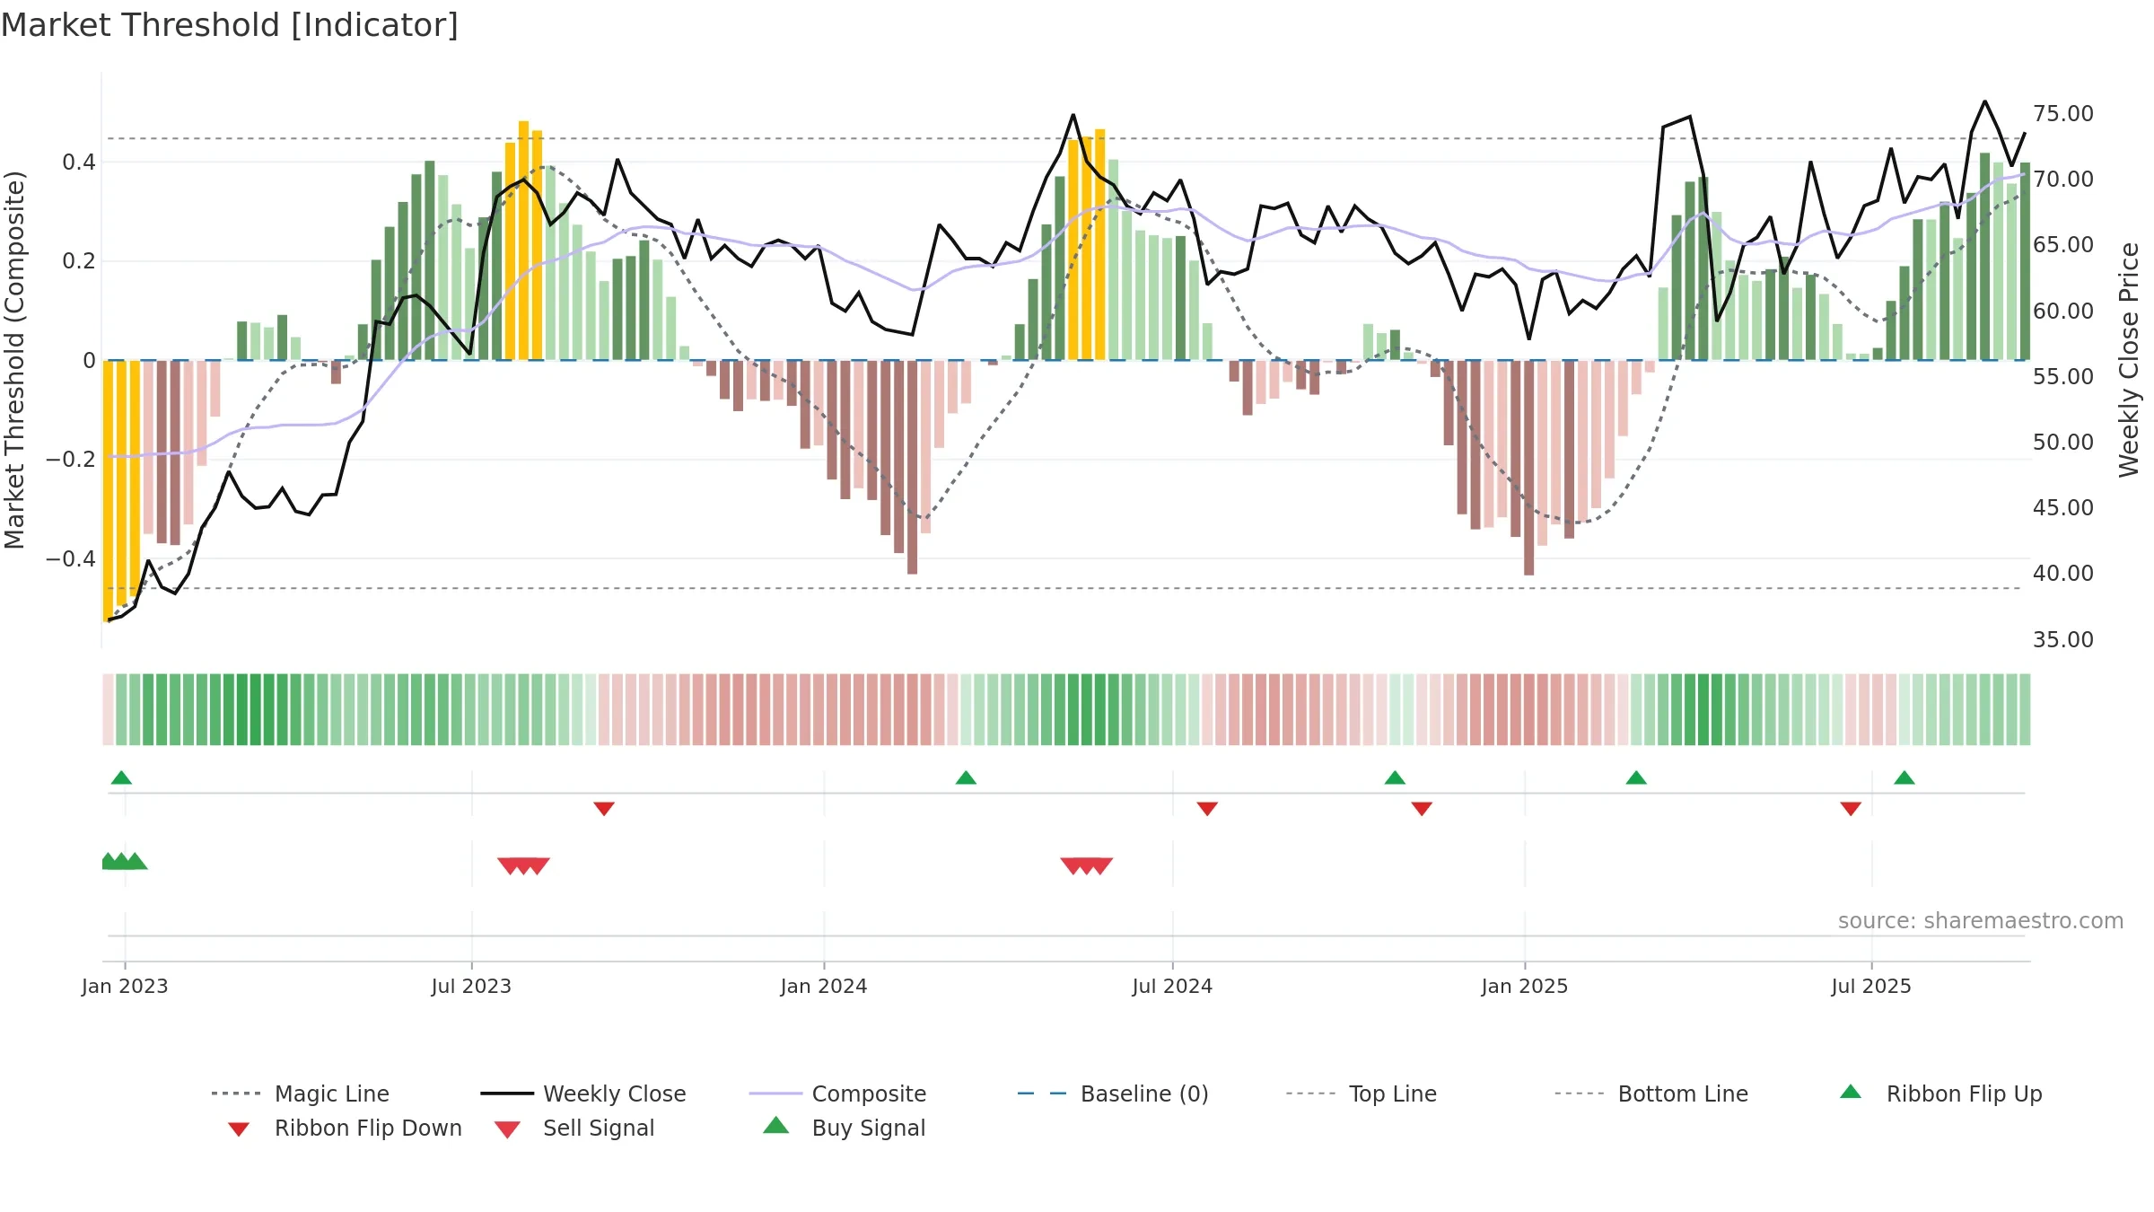Click the green Buy Signal legend triangle
The image size is (2154, 1212).
pyautogui.click(x=775, y=1126)
